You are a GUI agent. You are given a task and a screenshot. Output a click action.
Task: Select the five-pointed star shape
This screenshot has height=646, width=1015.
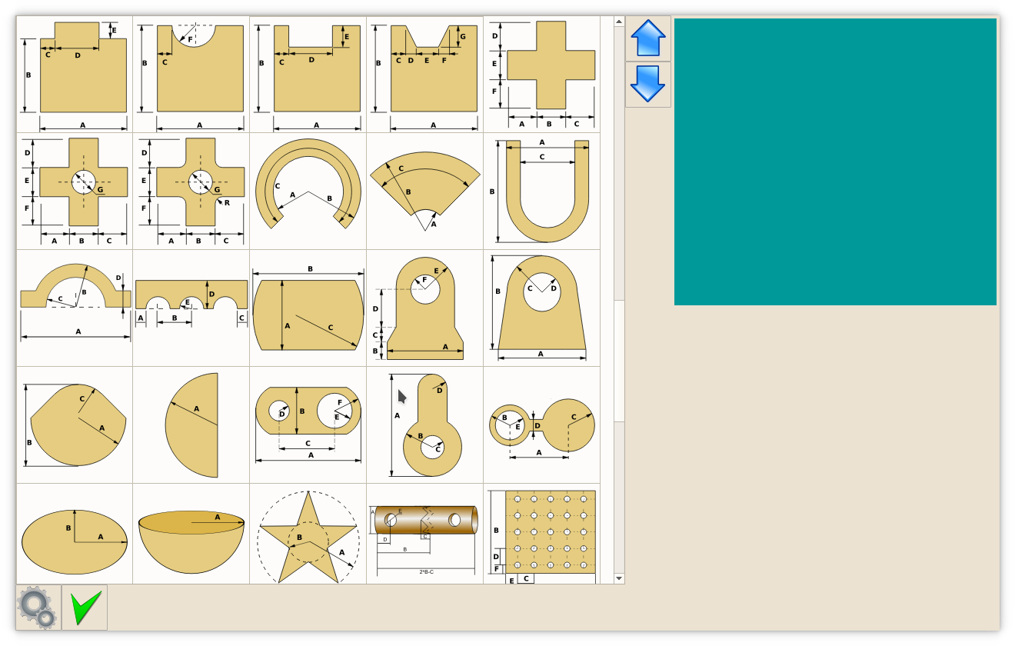click(x=308, y=535)
